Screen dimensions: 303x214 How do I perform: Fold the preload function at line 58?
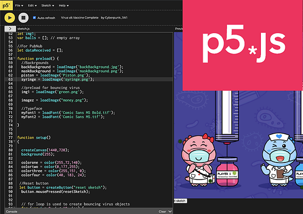coord(14,58)
